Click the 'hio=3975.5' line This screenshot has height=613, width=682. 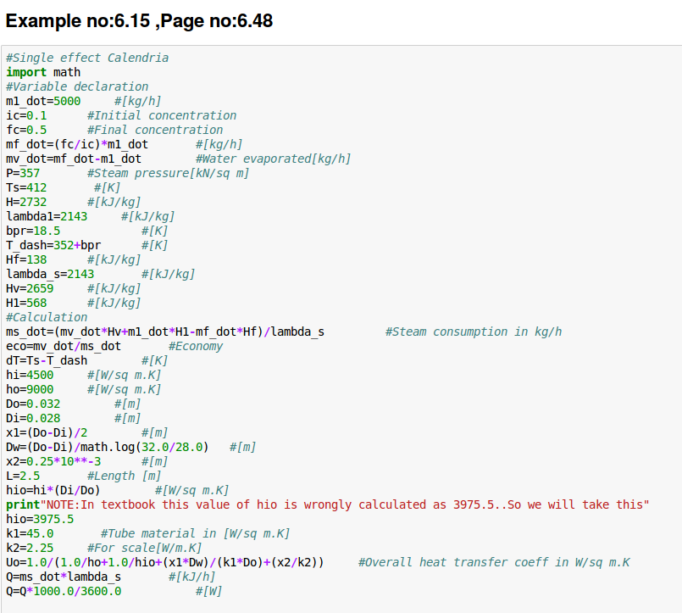40,519
